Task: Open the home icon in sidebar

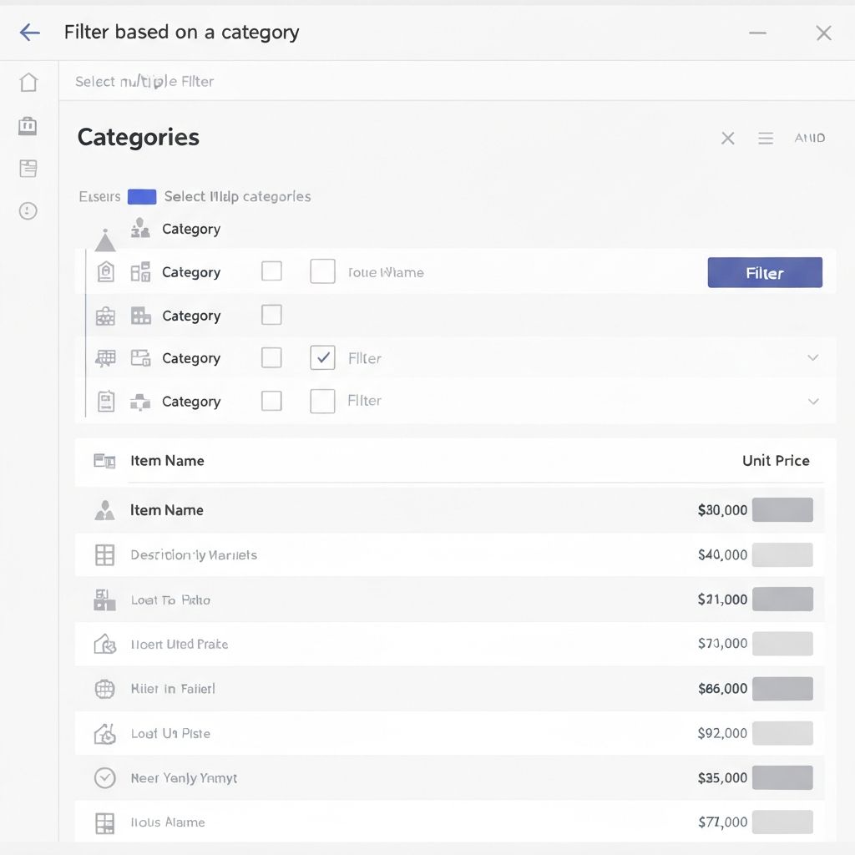Action: click(x=28, y=82)
